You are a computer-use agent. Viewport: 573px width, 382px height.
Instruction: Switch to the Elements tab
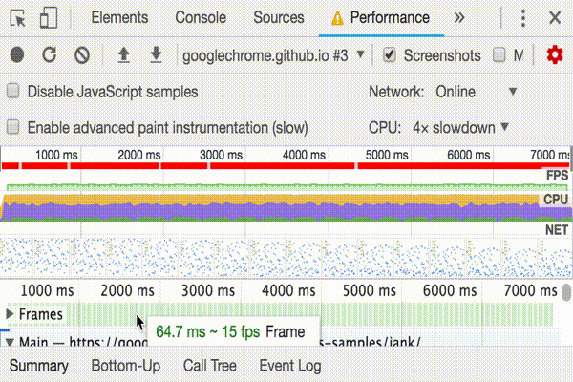click(x=119, y=17)
